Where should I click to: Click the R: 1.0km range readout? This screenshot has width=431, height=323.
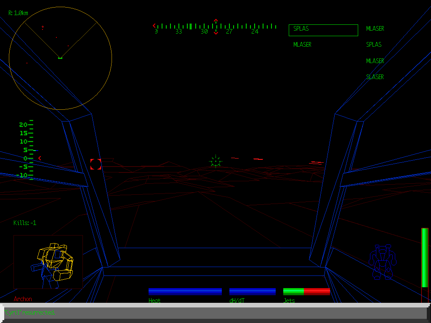[18, 13]
